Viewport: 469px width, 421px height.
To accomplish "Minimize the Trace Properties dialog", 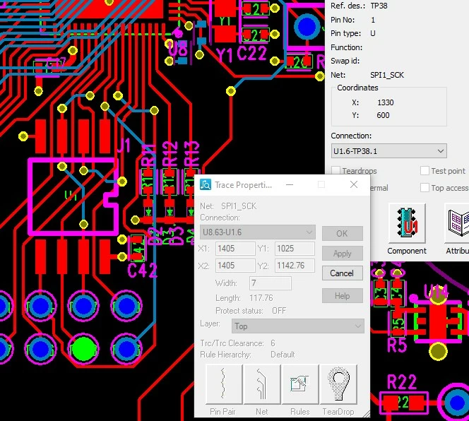I will pos(289,184).
